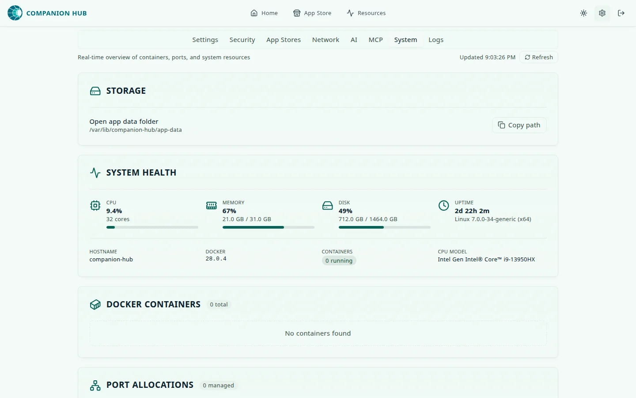Open the Resources page

[x=366, y=13]
